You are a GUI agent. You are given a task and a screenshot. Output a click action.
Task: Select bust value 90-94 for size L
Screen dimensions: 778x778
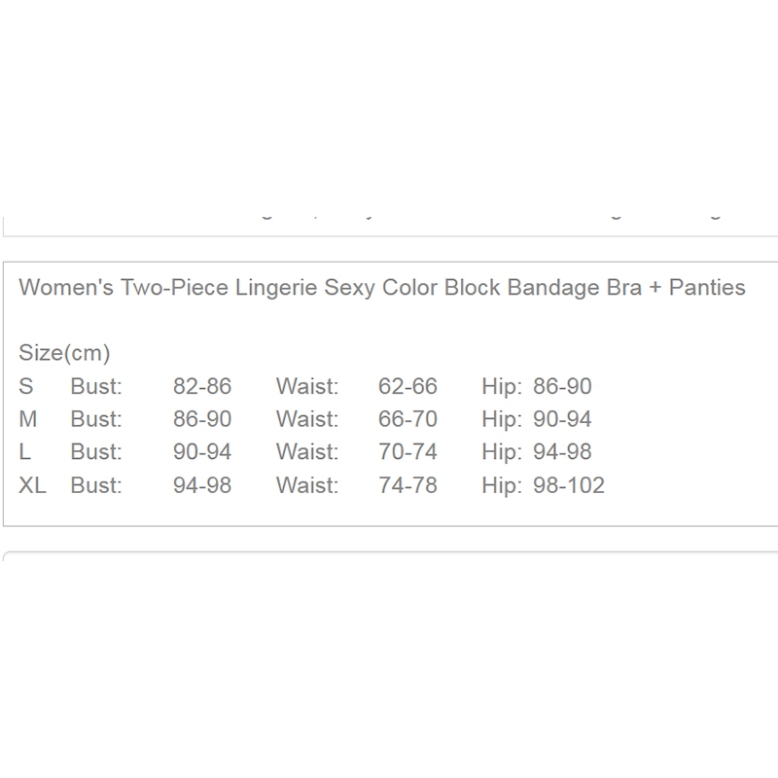coord(202,451)
